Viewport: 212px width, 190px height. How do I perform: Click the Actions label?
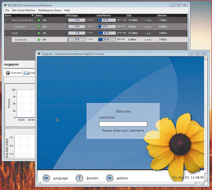[x=122, y=178]
